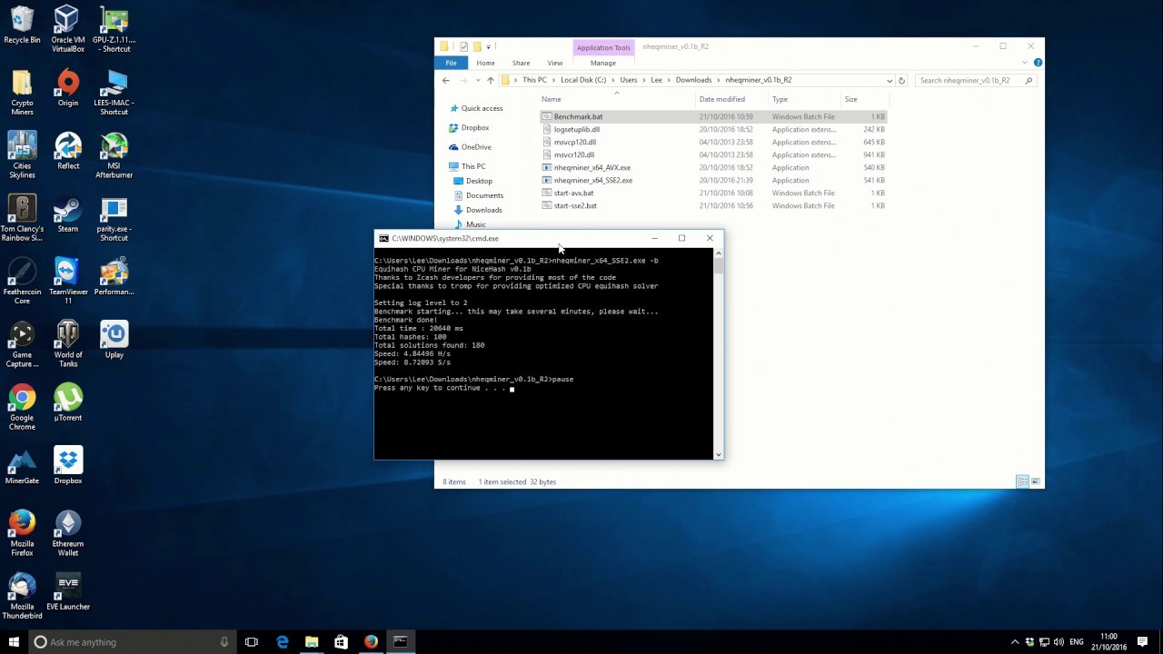Select the Application Tools contextual tab

[603, 47]
